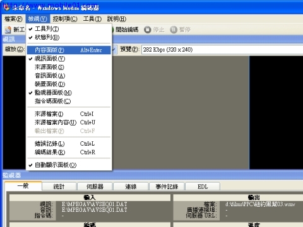Click the 廣播連接埠 label
This screenshot has height=227, width=303.
click(x=201, y=210)
